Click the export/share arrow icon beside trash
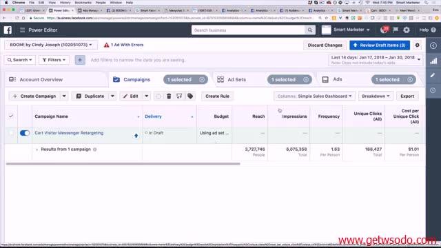This screenshot has width=441, height=248. (x=179, y=96)
